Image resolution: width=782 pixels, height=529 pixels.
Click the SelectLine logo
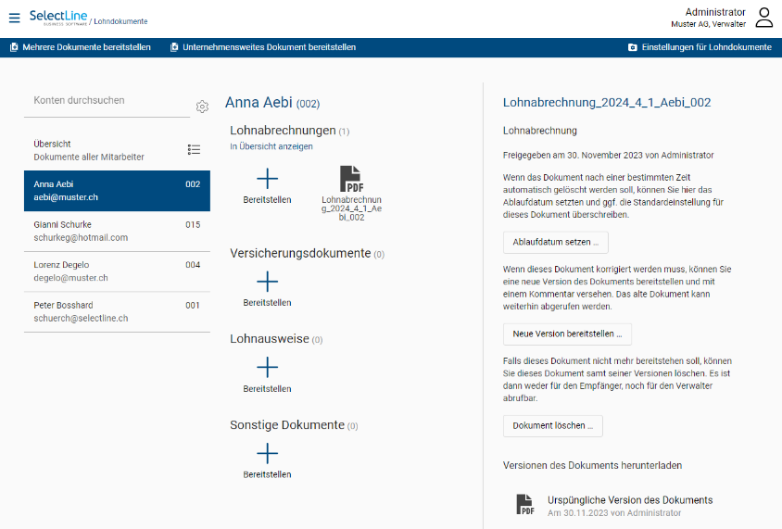(x=57, y=18)
